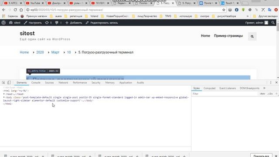
Task: Open options arrow for first downloaded file
Action: click(x=43, y=156)
